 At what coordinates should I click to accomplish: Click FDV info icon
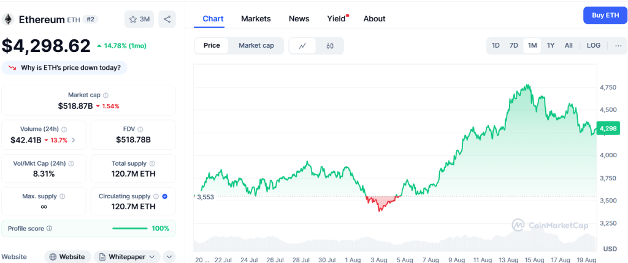coord(140,130)
